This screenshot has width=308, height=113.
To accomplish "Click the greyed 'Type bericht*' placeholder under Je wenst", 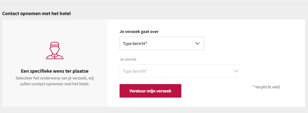I will pos(135,71).
